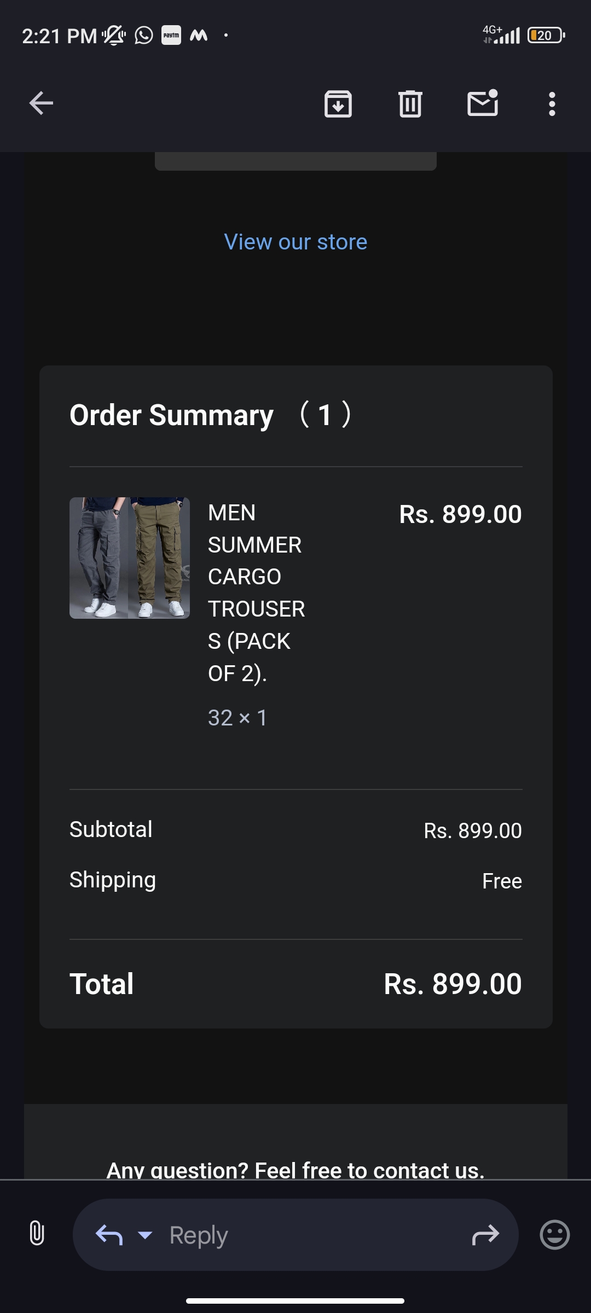The width and height of the screenshot is (591, 1313).
Task: Tap the Paytm notification icon in status bar
Action: [x=171, y=36]
